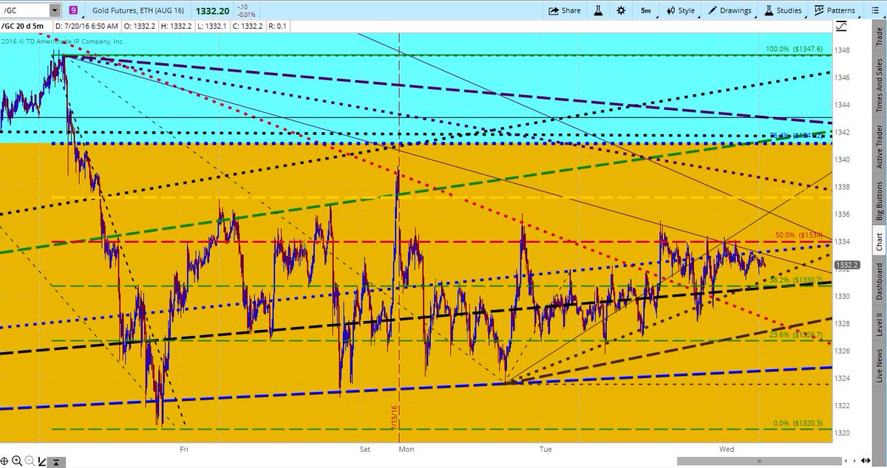Image resolution: width=887 pixels, height=468 pixels.
Task: Open the Dashboard side tab
Action: pos(879,281)
